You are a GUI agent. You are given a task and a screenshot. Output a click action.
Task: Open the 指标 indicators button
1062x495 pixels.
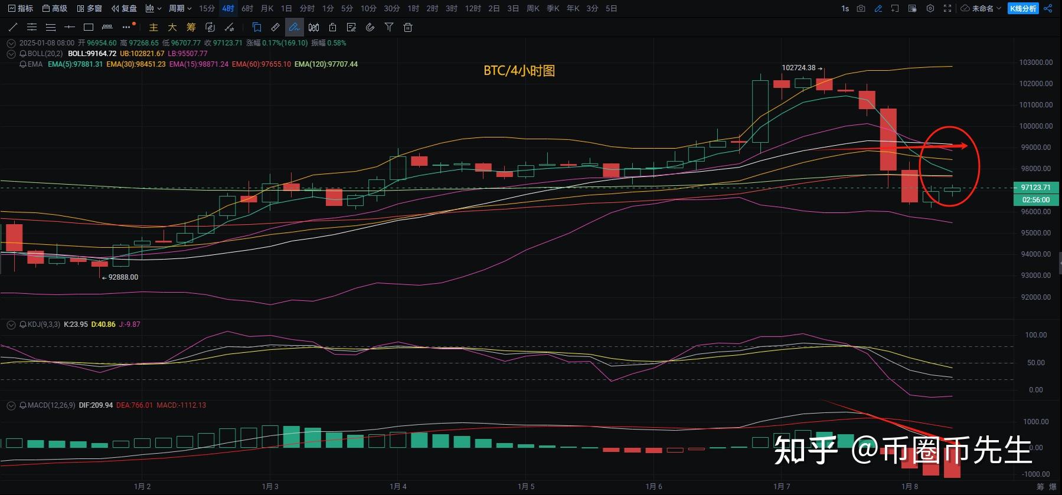[x=21, y=8]
